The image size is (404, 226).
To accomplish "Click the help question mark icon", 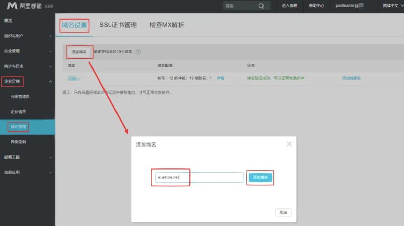I will pos(138,52).
